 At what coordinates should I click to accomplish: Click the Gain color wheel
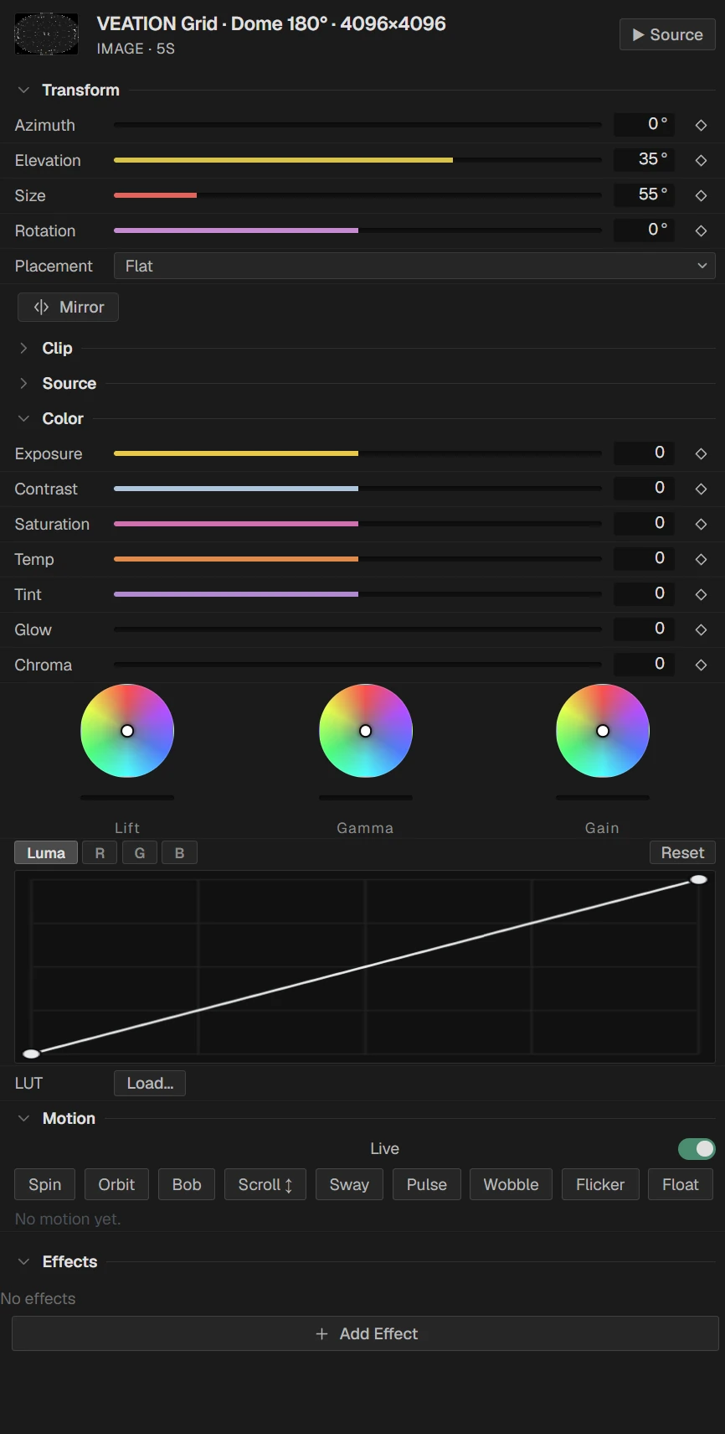coord(603,731)
